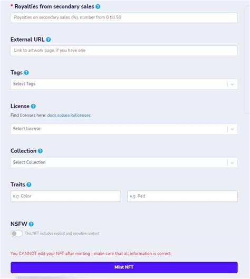Show the License help icon info
This screenshot has width=250, height=279.
33,106
